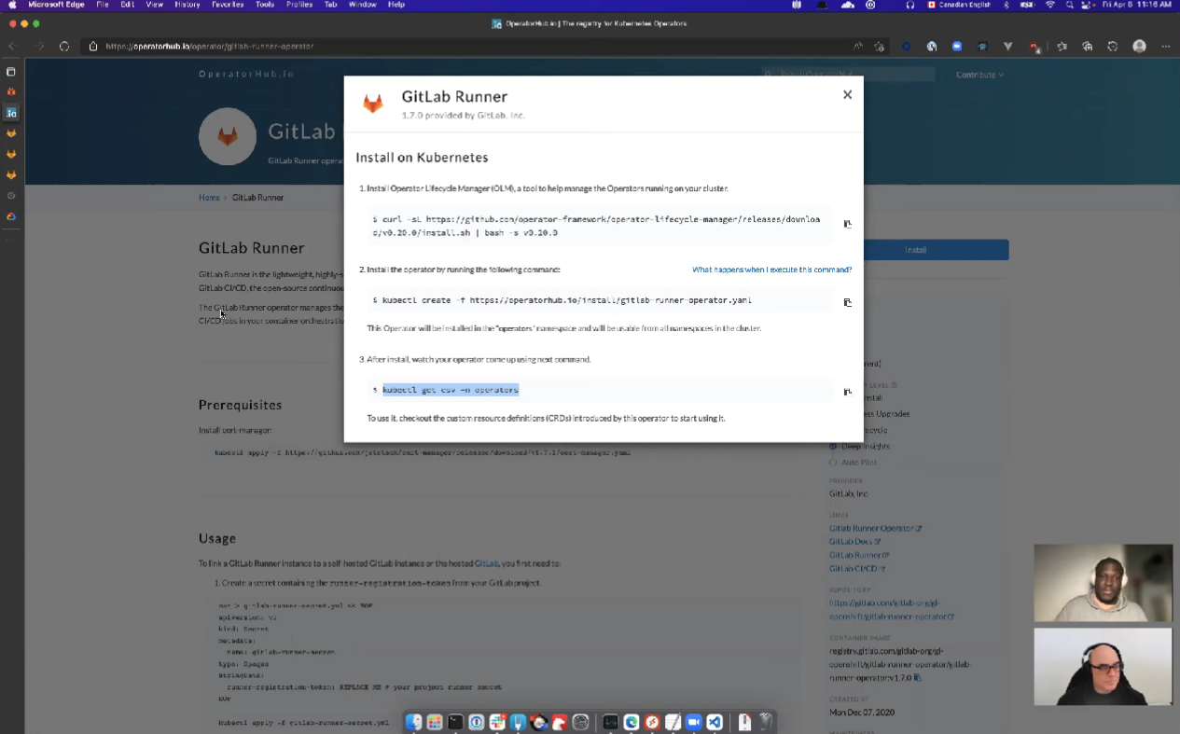Image resolution: width=1180 pixels, height=734 pixels.
Task: Open Terminal from the Dock
Action: pyautogui.click(x=455, y=722)
